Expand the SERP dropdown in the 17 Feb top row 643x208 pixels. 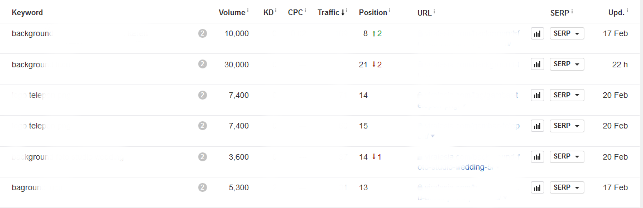[x=567, y=33]
